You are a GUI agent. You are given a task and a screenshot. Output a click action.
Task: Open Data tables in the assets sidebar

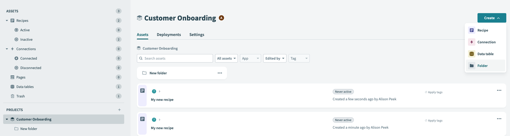[x=25, y=87]
